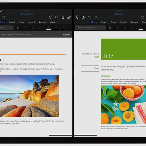146x146 pixels.
Task: Apply font color in left window
Action: coord(56,28)
